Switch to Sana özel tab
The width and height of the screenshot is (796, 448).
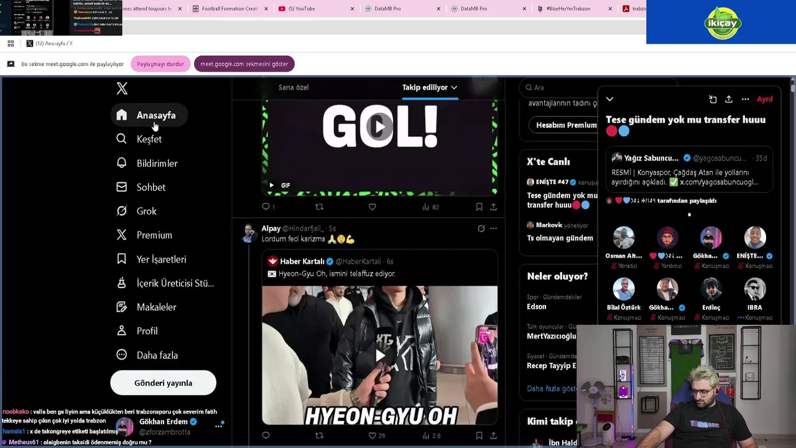point(294,87)
